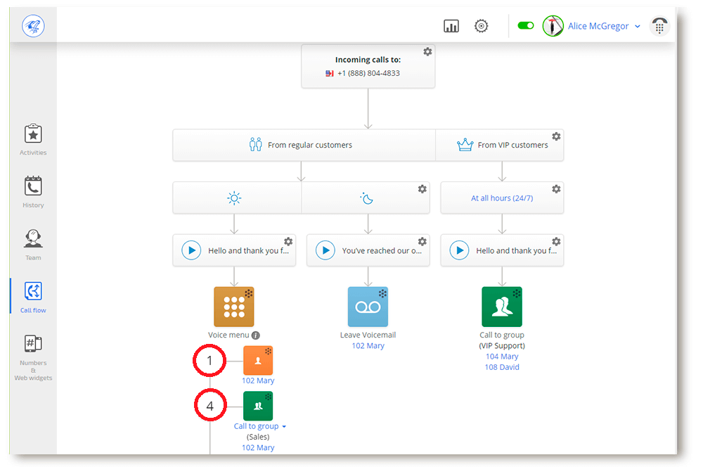Select the moon after-hours block
This screenshot has width=703, height=467.
[x=366, y=198]
